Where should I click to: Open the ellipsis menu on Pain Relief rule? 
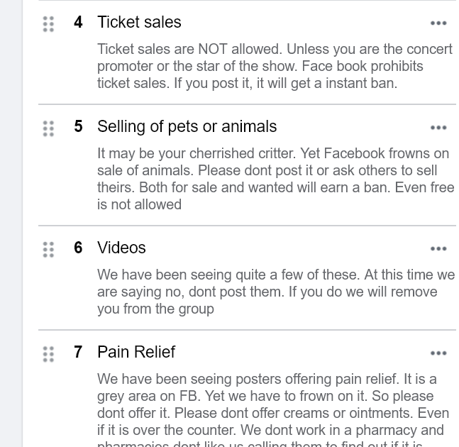[x=438, y=353]
